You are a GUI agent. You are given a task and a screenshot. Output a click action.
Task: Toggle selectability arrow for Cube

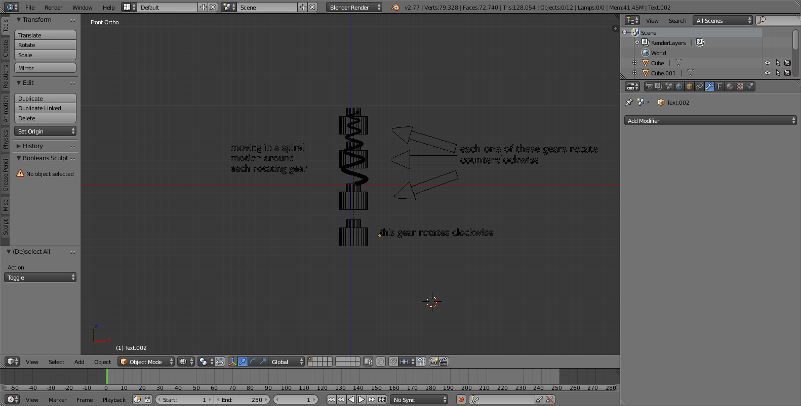(x=778, y=63)
